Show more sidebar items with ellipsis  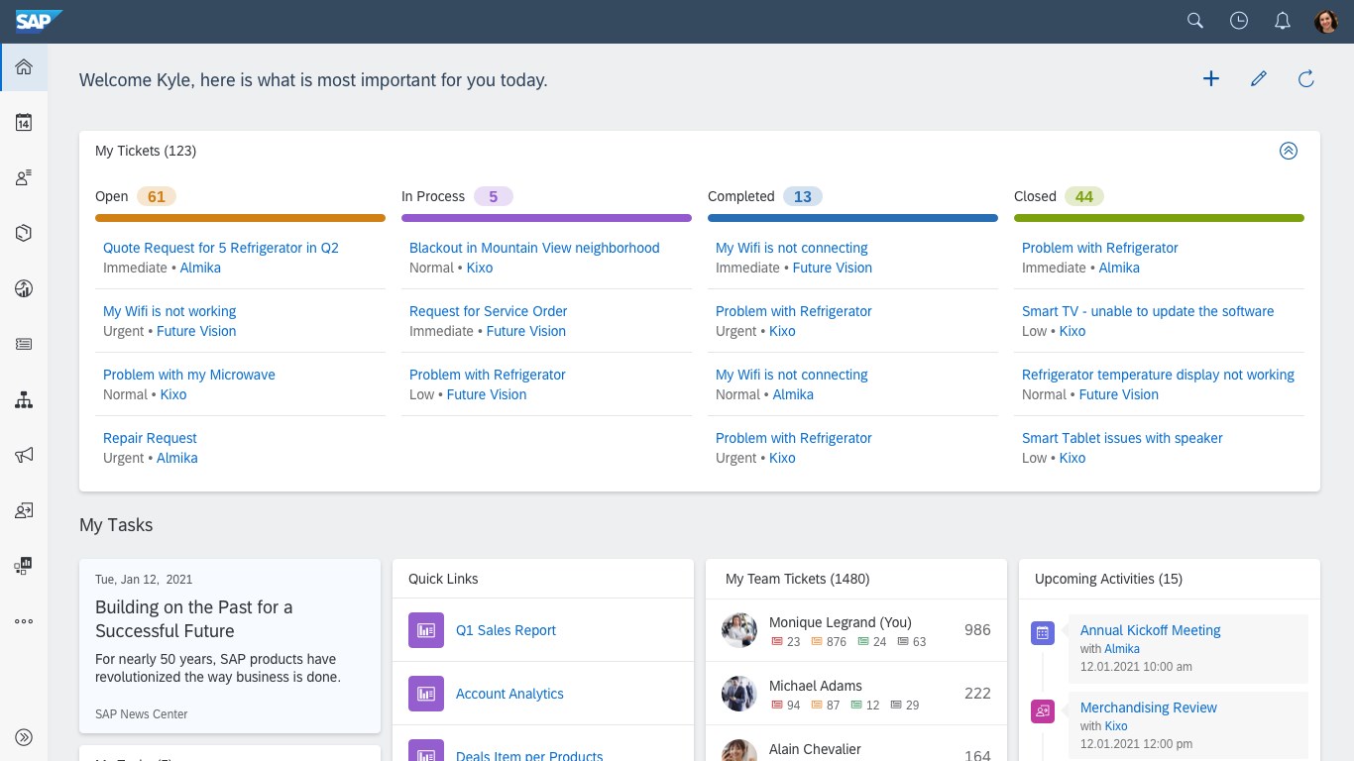[x=24, y=621]
